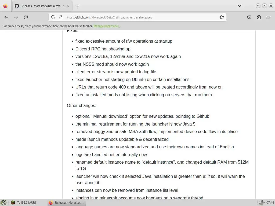Click 'Discord RPC not showing up' line

point(103,49)
